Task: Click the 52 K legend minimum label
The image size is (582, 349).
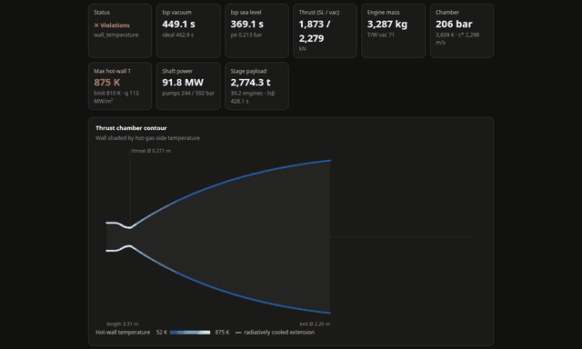Action: coord(162,333)
